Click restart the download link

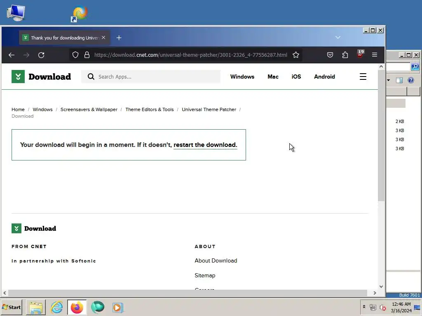(x=205, y=145)
